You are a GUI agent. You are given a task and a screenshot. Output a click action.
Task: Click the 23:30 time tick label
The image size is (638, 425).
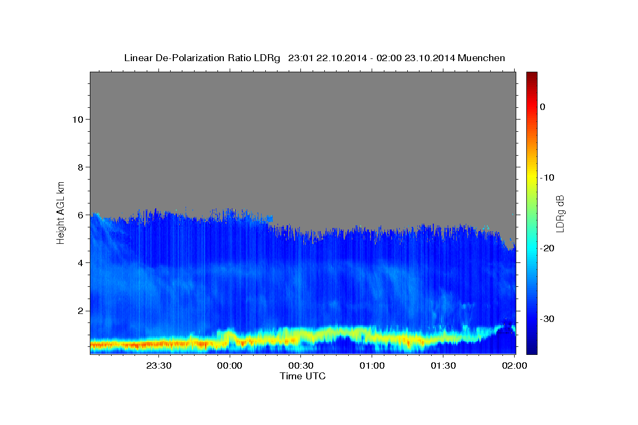click(158, 365)
